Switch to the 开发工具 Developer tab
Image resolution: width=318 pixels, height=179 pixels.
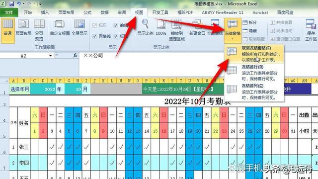(160, 12)
